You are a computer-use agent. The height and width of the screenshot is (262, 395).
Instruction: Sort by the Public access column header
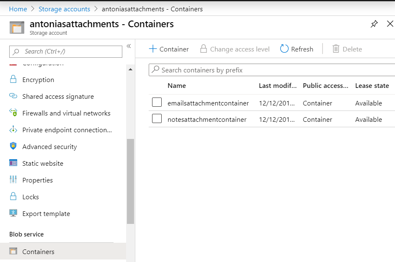[325, 85]
